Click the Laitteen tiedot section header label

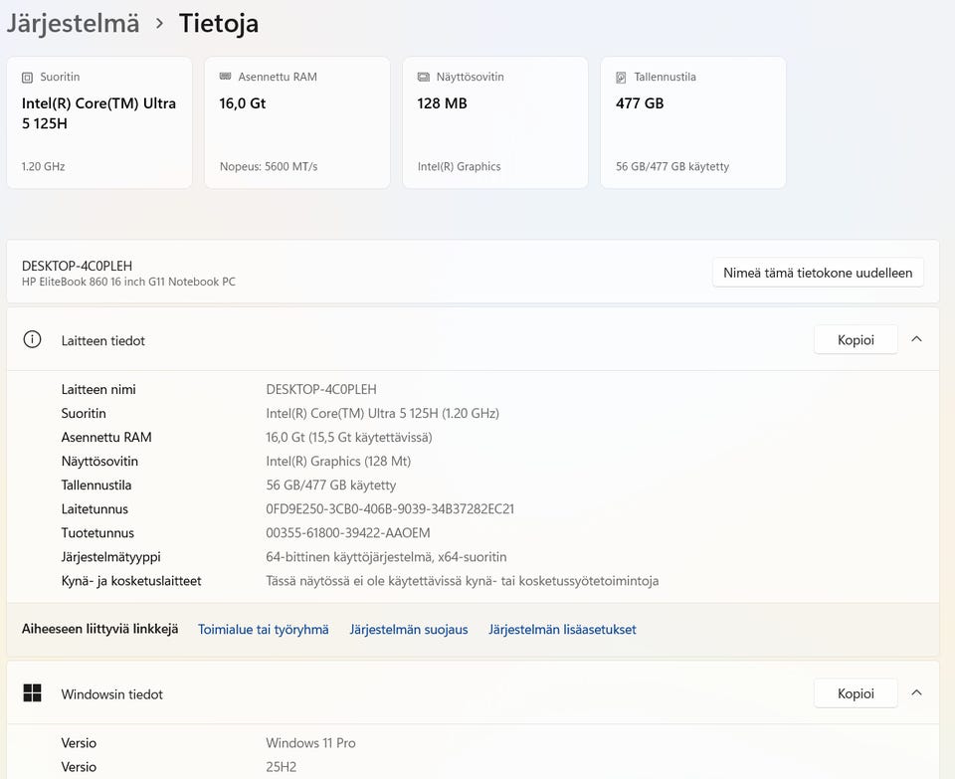[102, 340]
